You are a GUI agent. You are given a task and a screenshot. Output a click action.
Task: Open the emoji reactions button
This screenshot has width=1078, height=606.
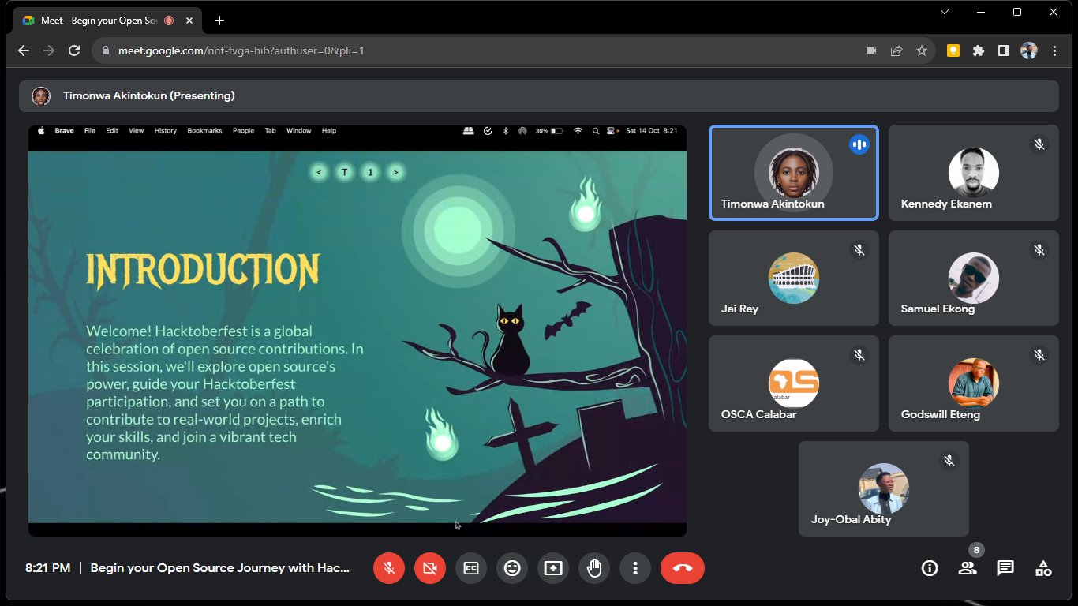coord(512,568)
